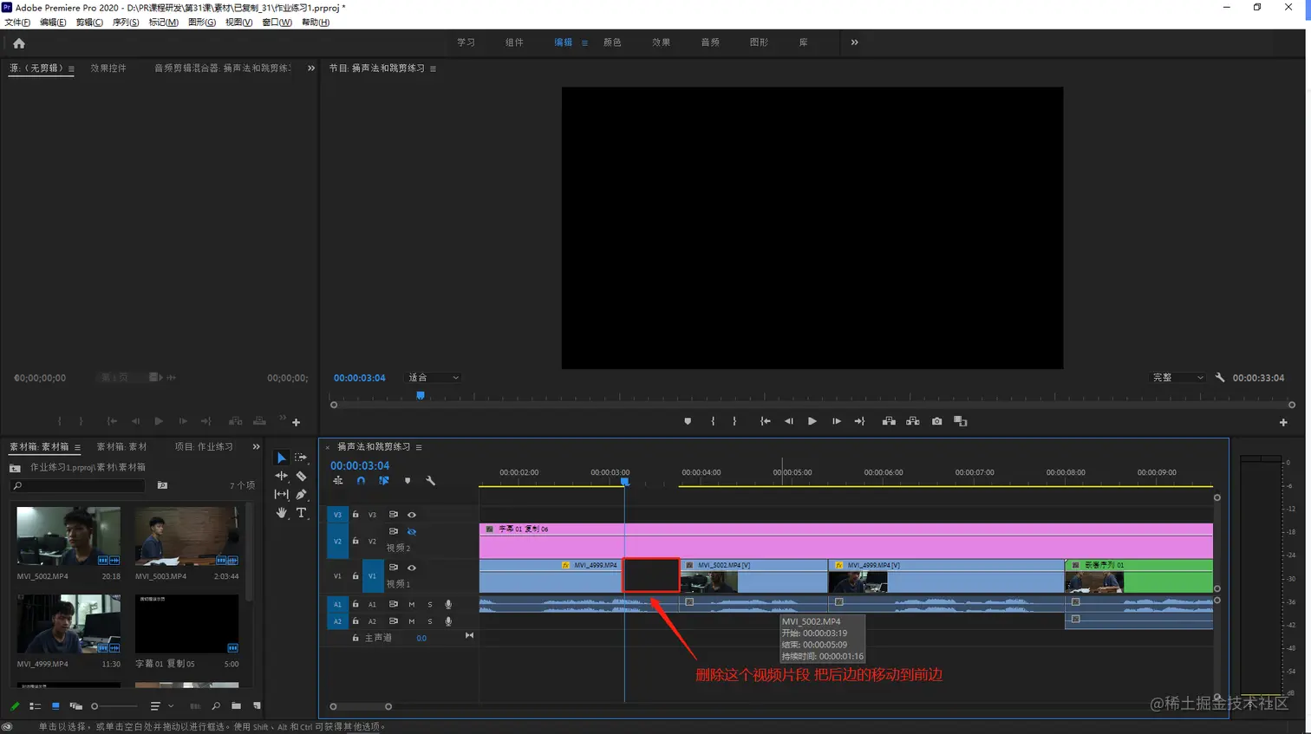Enable voice-over record on A1
Image resolution: width=1311 pixels, height=734 pixels.
coord(448,605)
